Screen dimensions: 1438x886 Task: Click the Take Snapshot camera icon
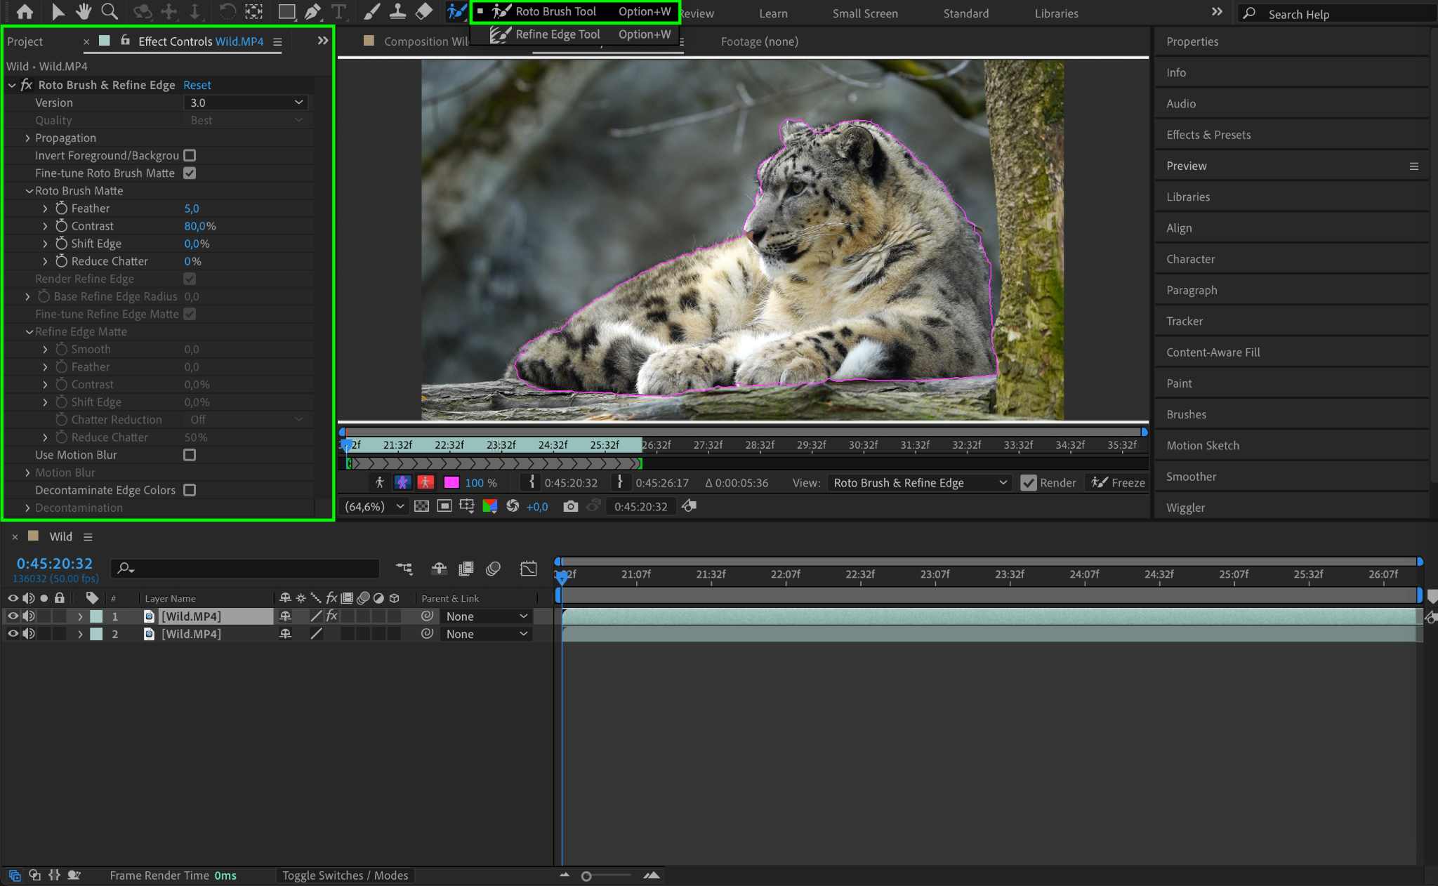coord(570,506)
